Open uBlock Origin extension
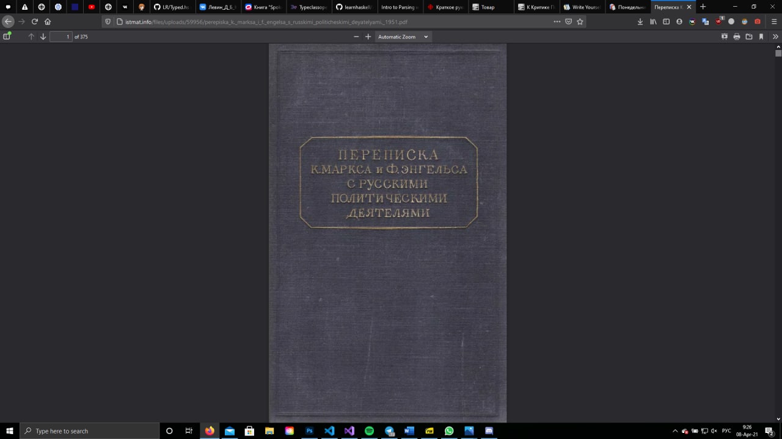The width and height of the screenshot is (782, 439). [719, 21]
